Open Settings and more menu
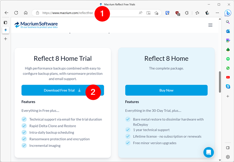Screen dimensions: 234x162 point(217,13)
